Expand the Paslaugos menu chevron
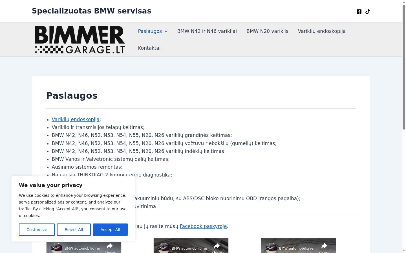This screenshot has height=253, width=406. click(x=166, y=31)
